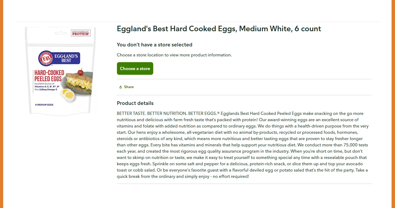Click the red Hard-Cooked Peeled Eggs package text

click(x=49, y=76)
